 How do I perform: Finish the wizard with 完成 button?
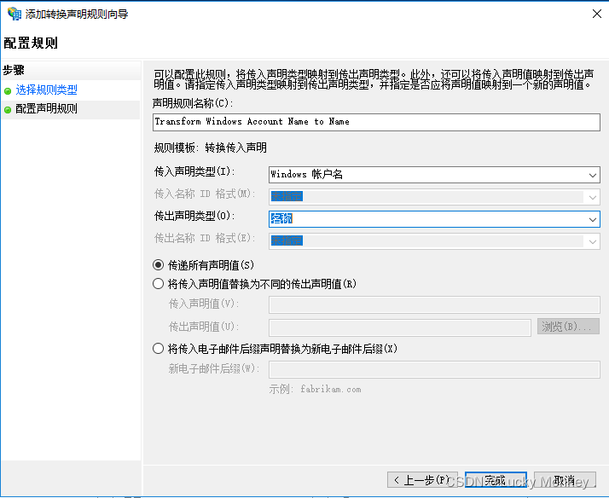coord(496,480)
